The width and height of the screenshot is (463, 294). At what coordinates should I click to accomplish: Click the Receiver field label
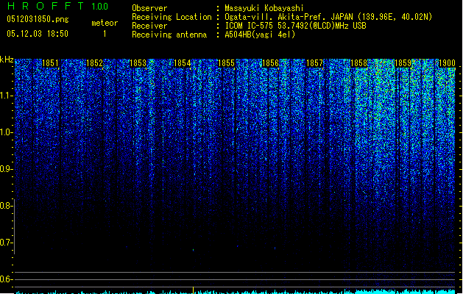tap(149, 26)
